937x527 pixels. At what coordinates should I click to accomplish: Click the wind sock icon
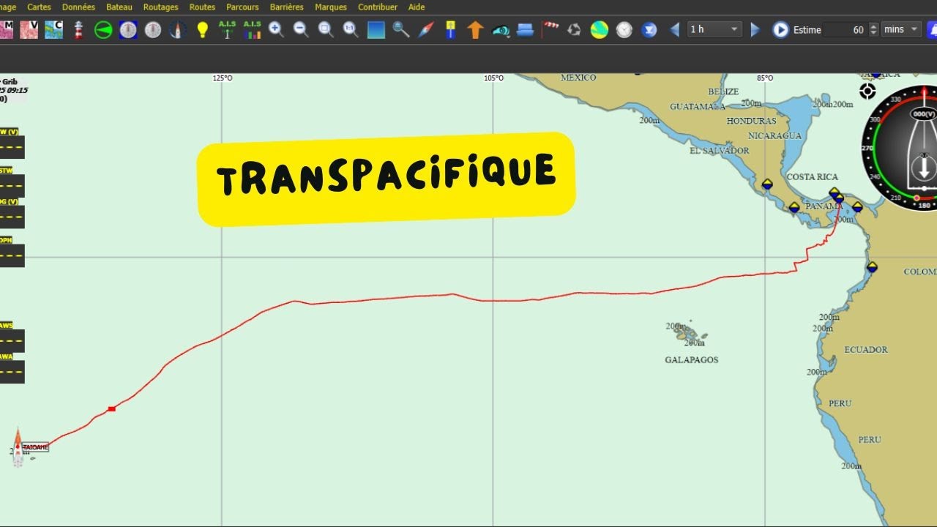click(550, 29)
